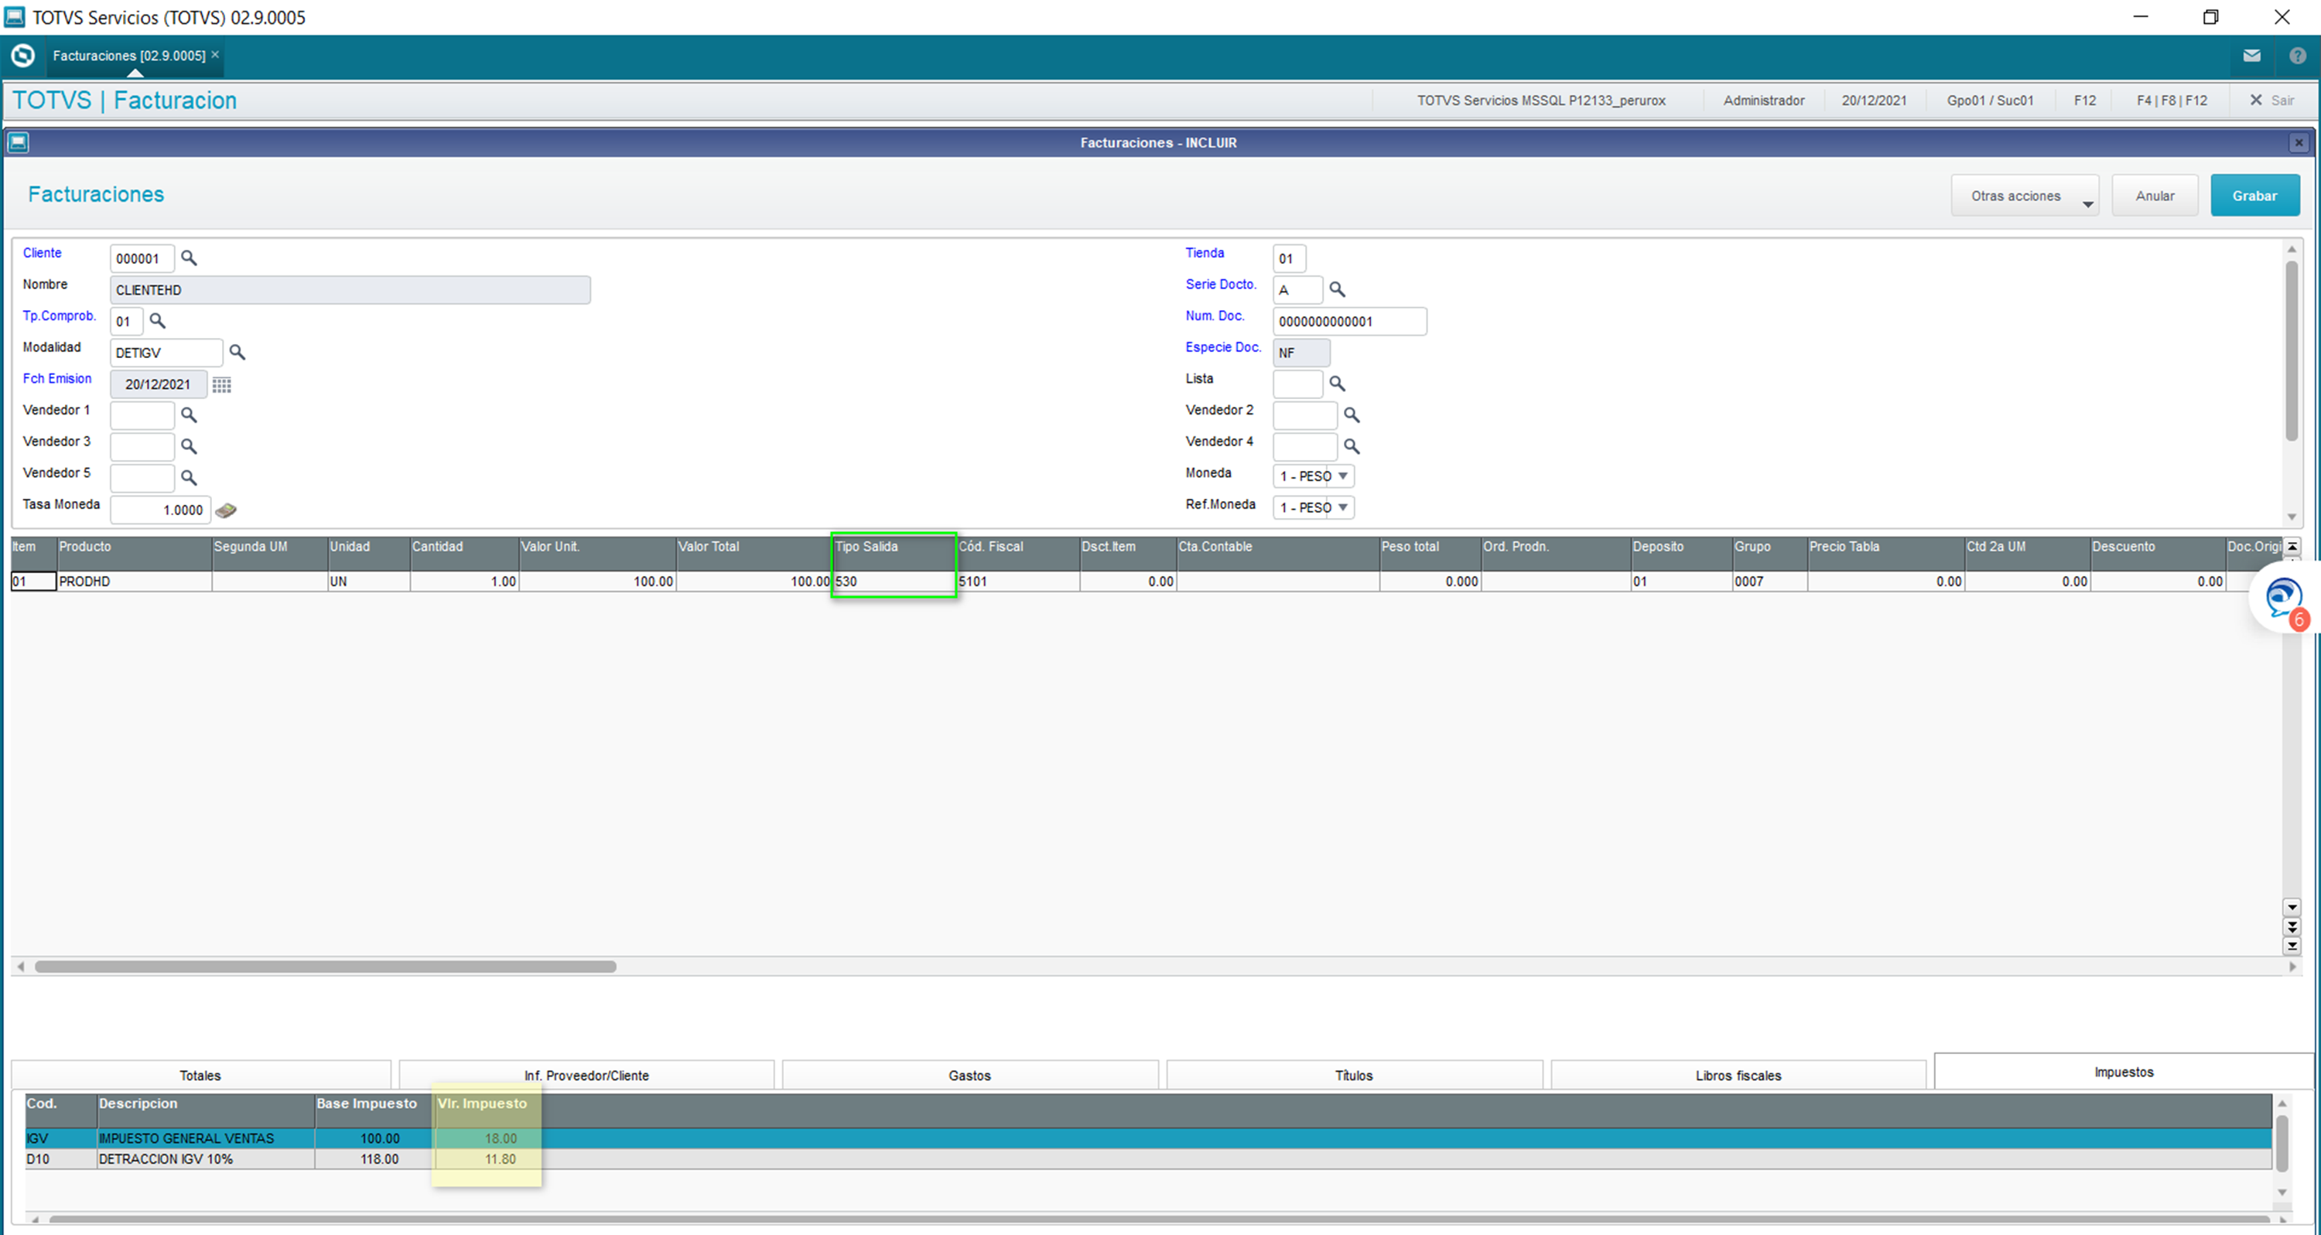
Task: Open the Modalidad search magnifier
Action: coord(237,352)
